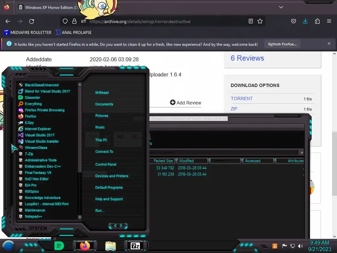This screenshot has width=337, height=253.
Task: Click Add Review
Action: 186,103
